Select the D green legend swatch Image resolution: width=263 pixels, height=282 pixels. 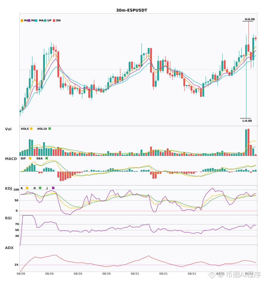tap(40, 188)
